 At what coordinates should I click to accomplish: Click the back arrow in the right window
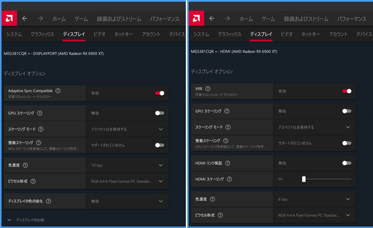click(212, 18)
